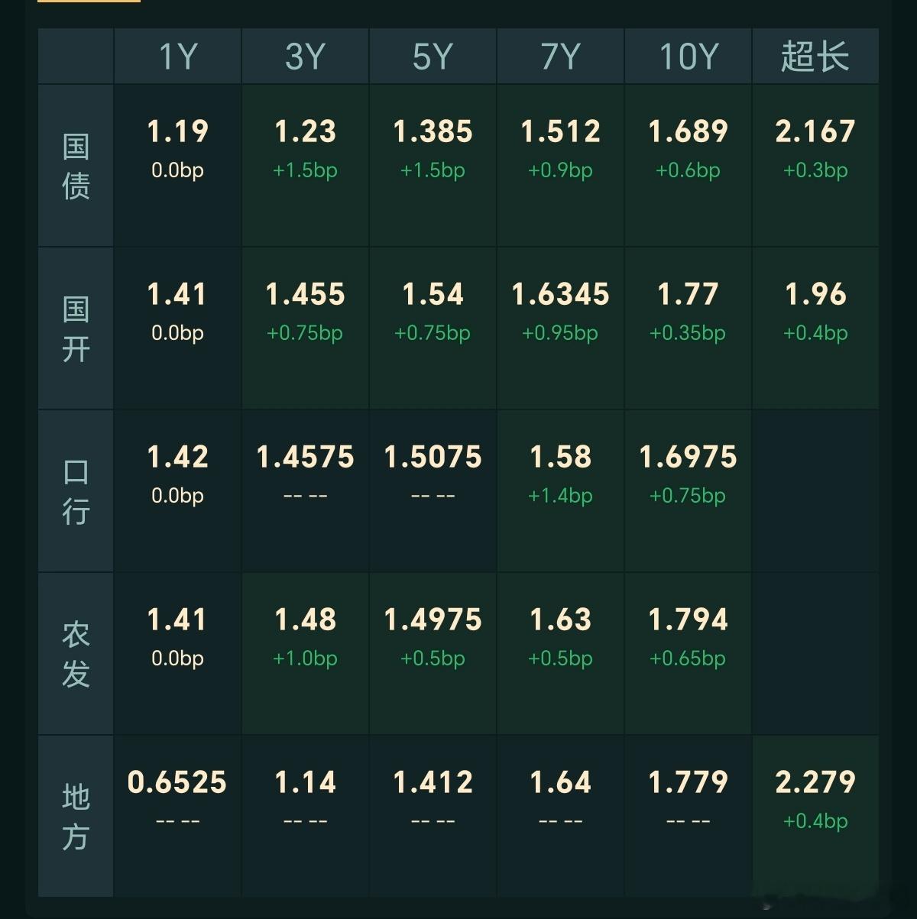Open the 农发 row label

click(x=76, y=654)
